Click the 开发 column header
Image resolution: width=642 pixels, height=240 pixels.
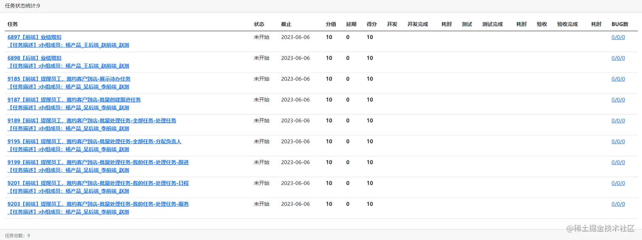[x=392, y=25]
